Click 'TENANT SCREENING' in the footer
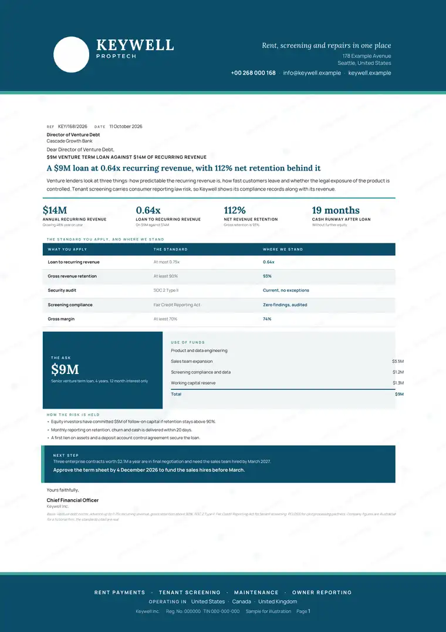The height and width of the screenshot is (632, 446). (190, 593)
